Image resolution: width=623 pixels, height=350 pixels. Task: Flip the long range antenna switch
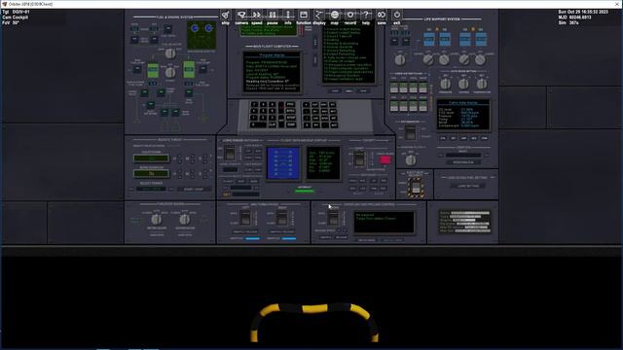tap(230, 154)
